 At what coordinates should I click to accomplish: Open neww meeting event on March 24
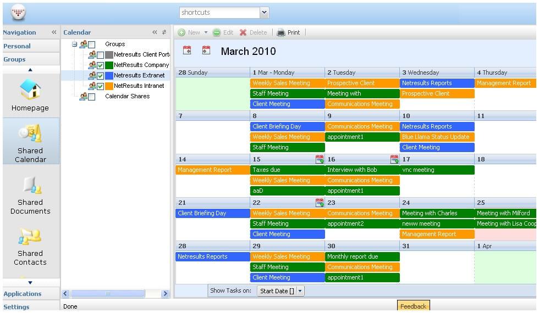point(437,224)
